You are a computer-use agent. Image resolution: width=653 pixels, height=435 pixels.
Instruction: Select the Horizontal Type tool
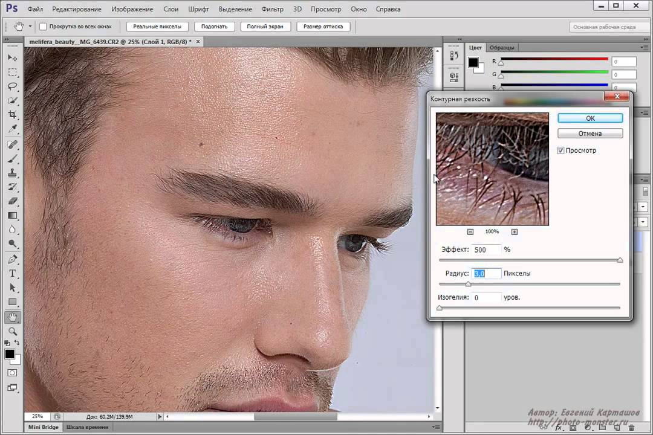[13, 274]
